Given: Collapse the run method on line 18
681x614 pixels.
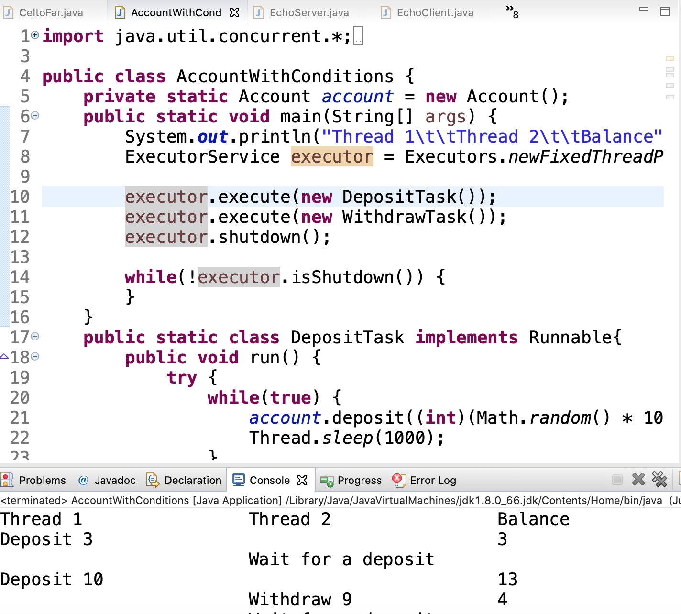Looking at the screenshot, I should pos(35,356).
